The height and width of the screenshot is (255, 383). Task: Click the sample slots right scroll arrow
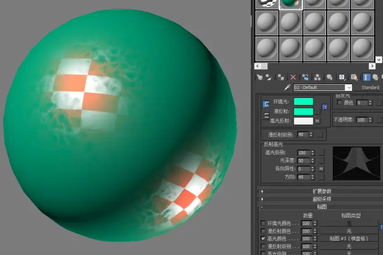coord(372,66)
